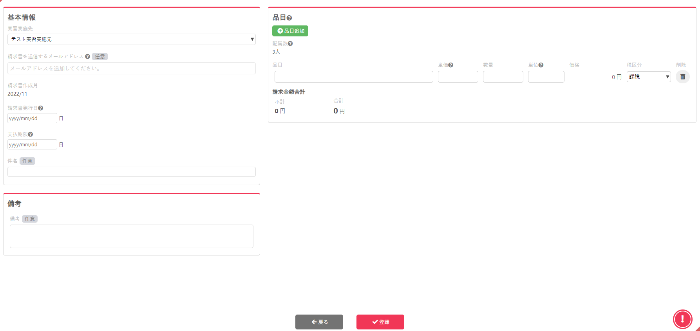Focus the 請求書発行日 date field
700x331 pixels.
(32, 119)
